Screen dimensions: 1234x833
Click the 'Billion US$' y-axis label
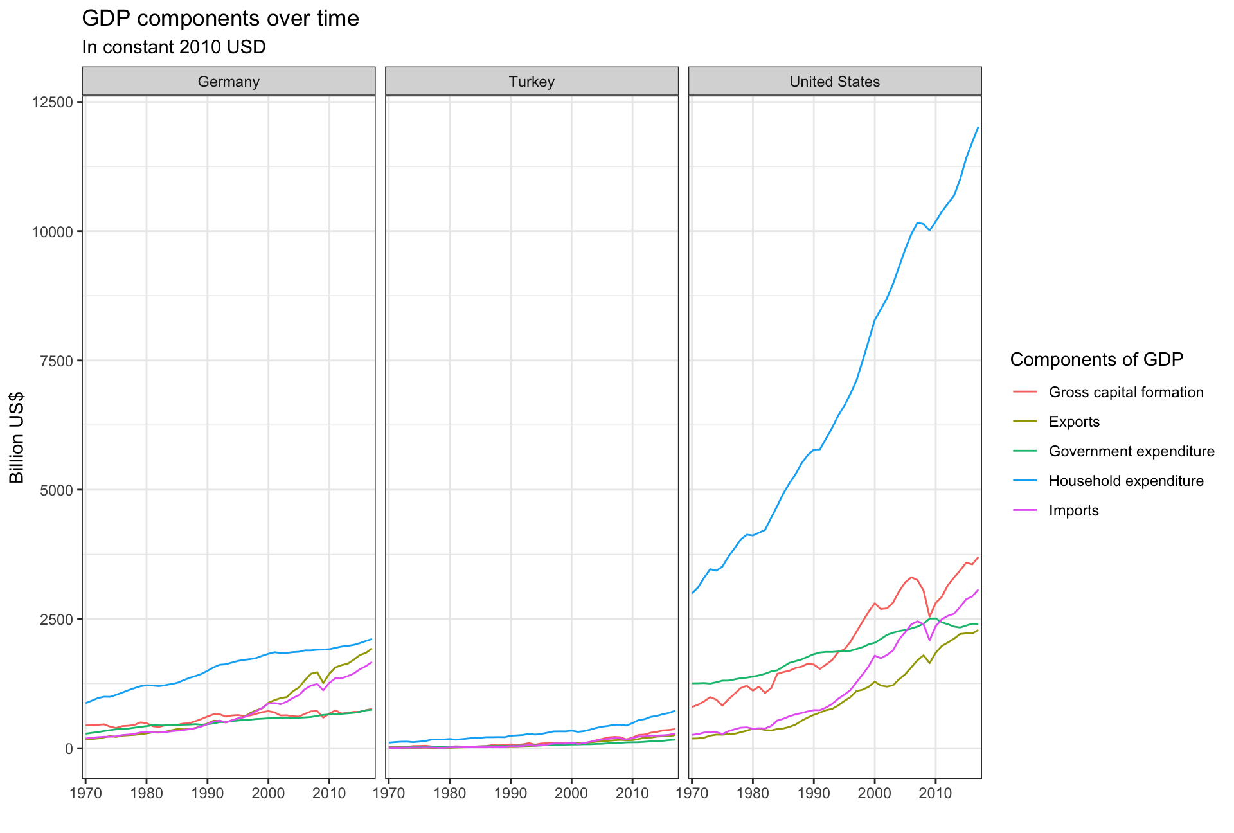(17, 437)
